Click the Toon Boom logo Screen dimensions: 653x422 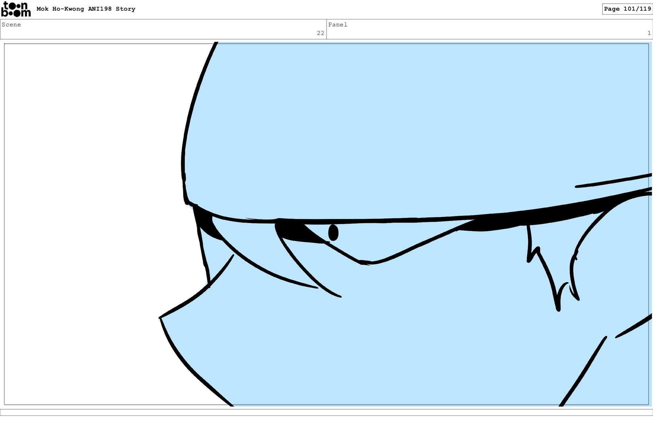[x=16, y=9]
